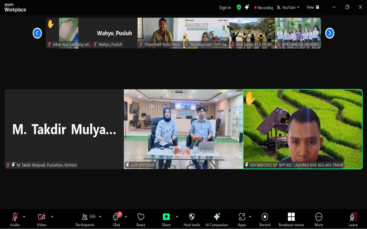This screenshot has height=229, width=367.
Task: Expand video options arrow next to Video
Action: tap(52, 217)
